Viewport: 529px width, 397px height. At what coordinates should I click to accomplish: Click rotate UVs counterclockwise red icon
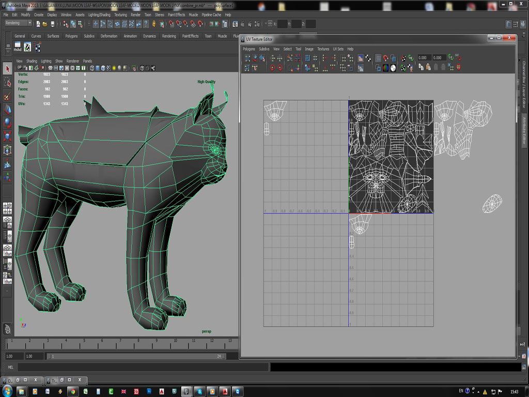[x=272, y=68]
